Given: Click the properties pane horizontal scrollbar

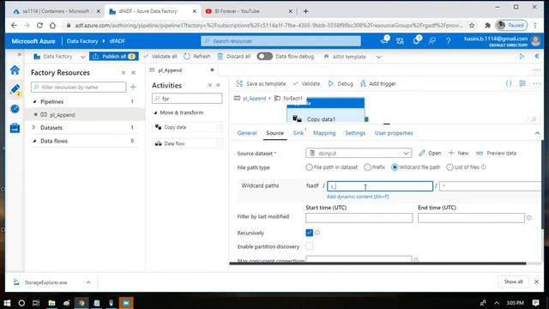Looking at the screenshot, I should coord(377,264).
